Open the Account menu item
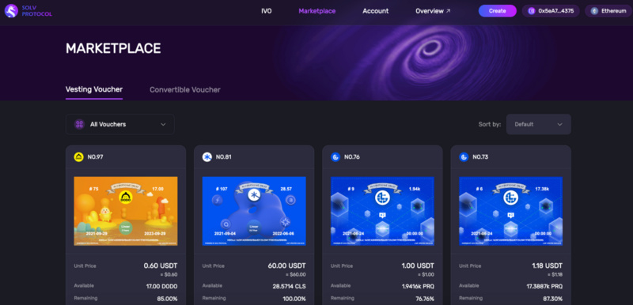Viewport: 633px width, 305px height. coord(375,11)
